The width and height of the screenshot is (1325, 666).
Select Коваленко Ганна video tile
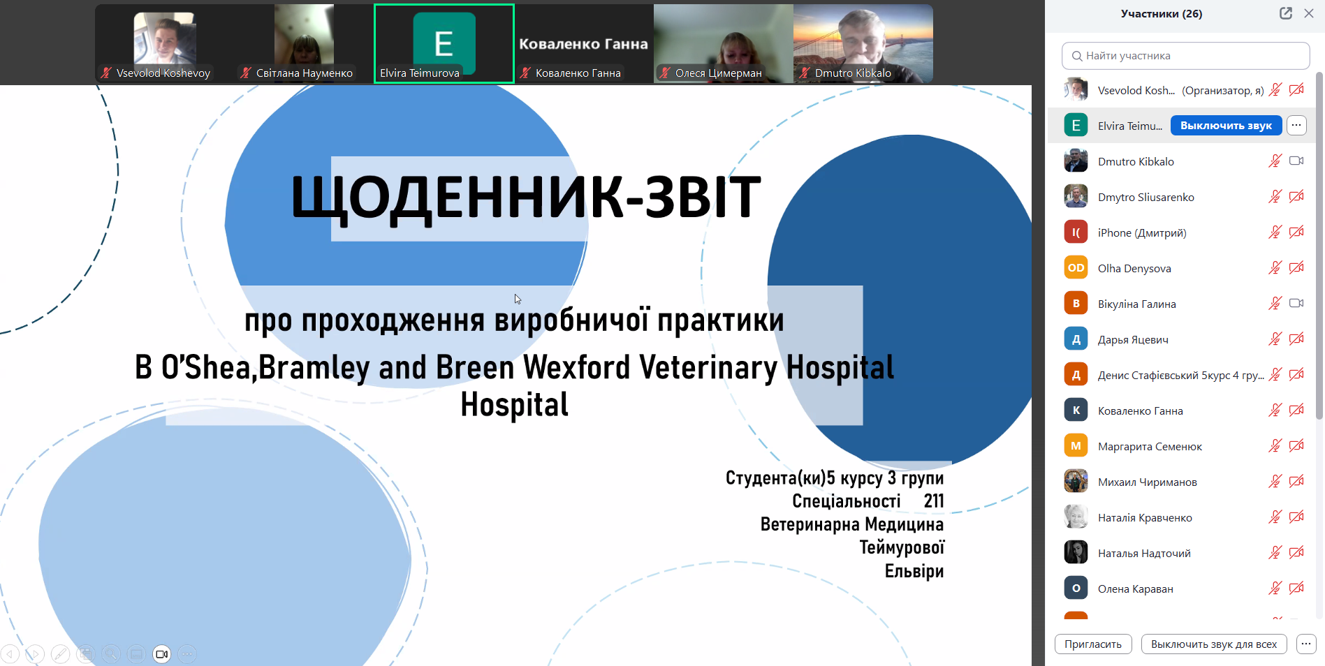584,43
